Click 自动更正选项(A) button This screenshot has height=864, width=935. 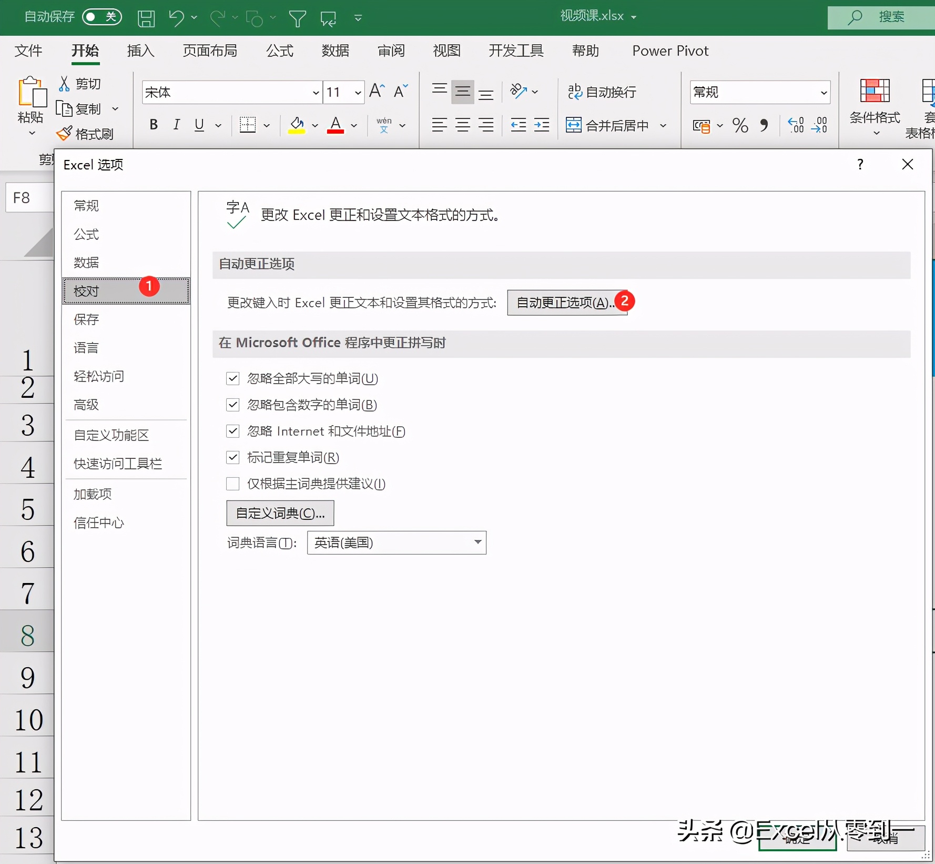(x=567, y=303)
